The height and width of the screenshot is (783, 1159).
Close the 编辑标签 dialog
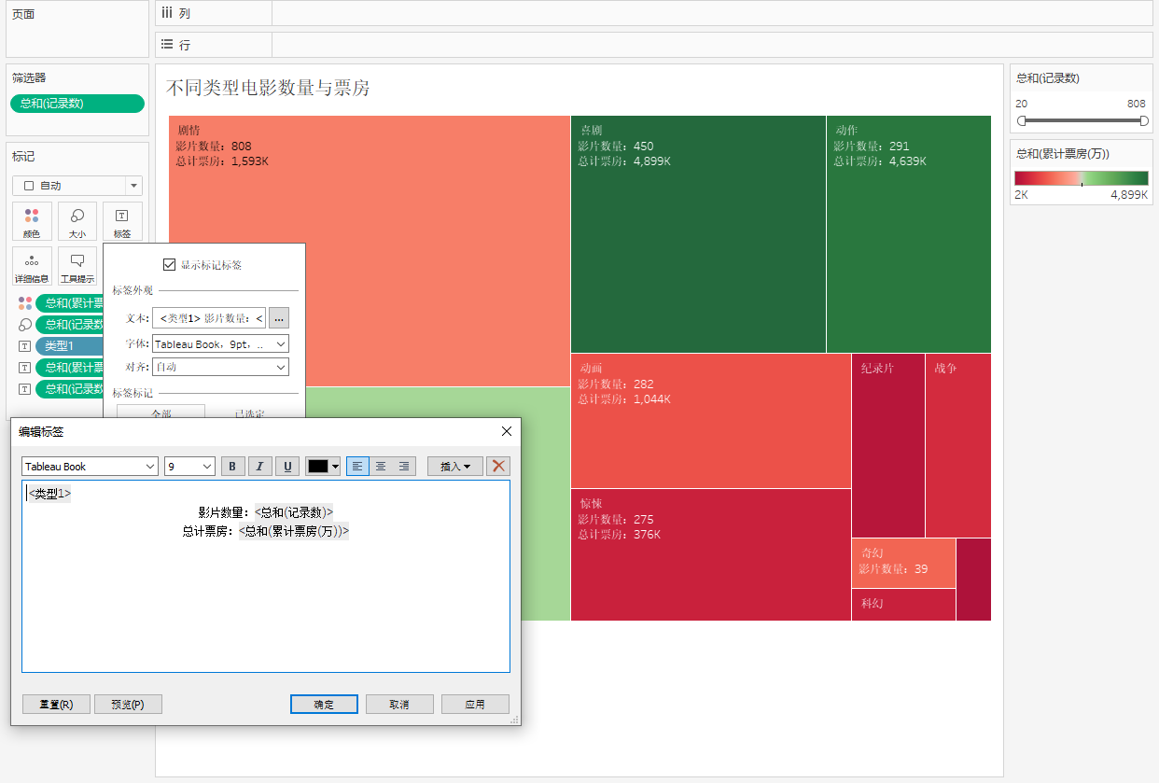point(507,431)
